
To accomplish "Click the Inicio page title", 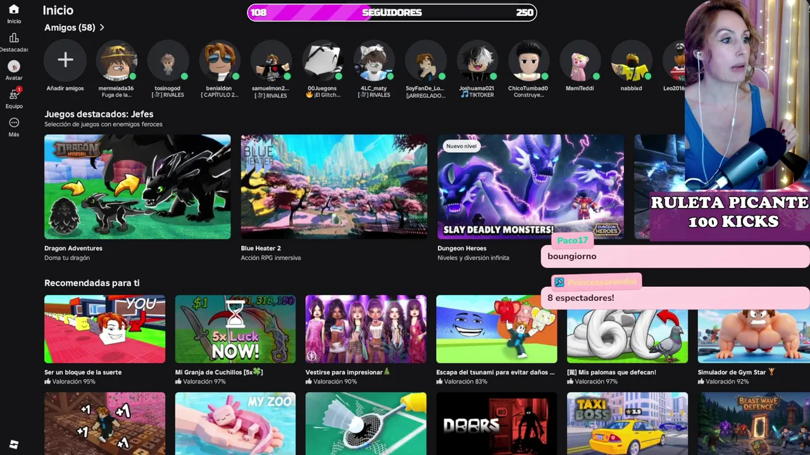I will coord(58,10).
